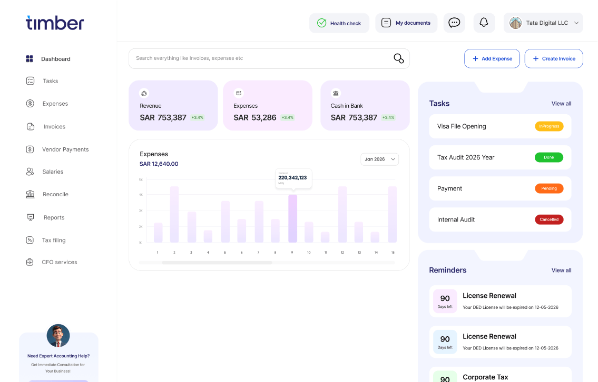Image resolution: width=598 pixels, height=382 pixels.
Task: Open View all under Tasks
Action: (x=561, y=104)
